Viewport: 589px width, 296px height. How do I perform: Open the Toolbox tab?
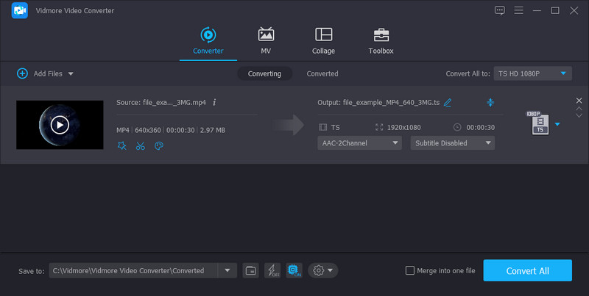point(381,41)
